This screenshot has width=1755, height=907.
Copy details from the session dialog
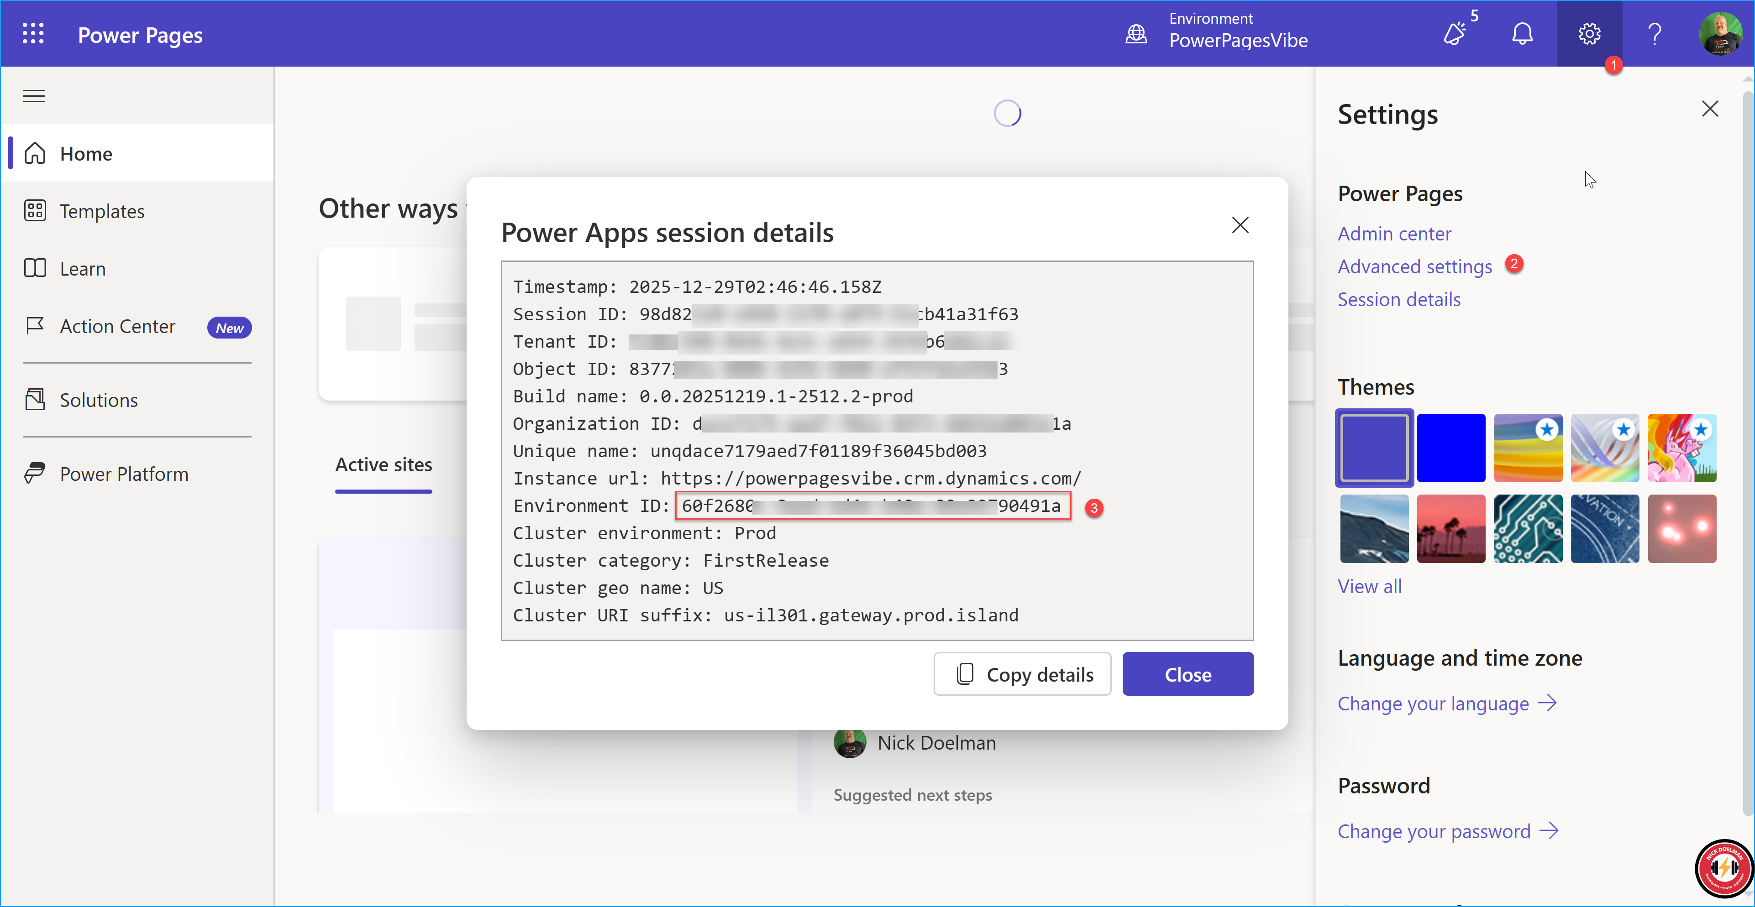(x=1022, y=673)
